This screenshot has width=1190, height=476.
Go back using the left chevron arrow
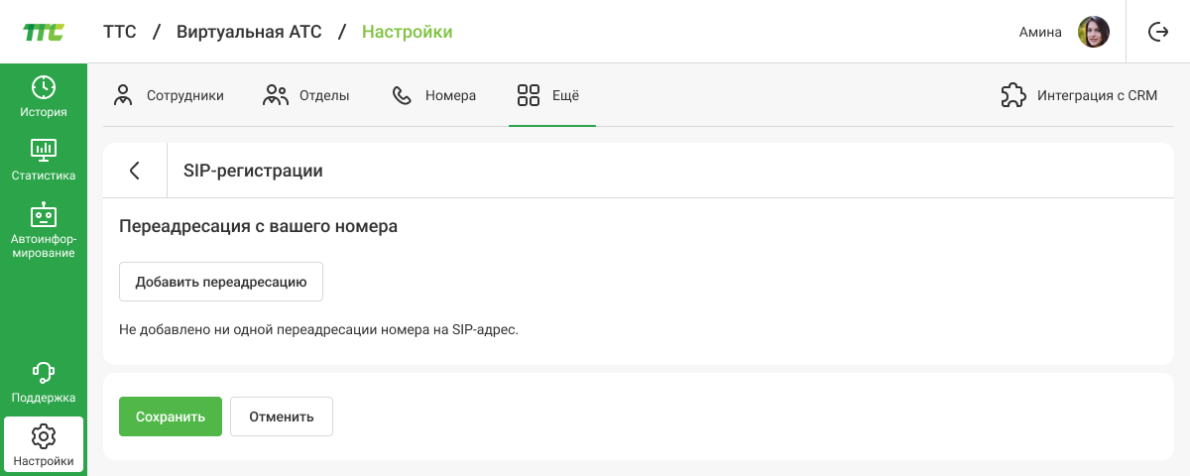135,171
